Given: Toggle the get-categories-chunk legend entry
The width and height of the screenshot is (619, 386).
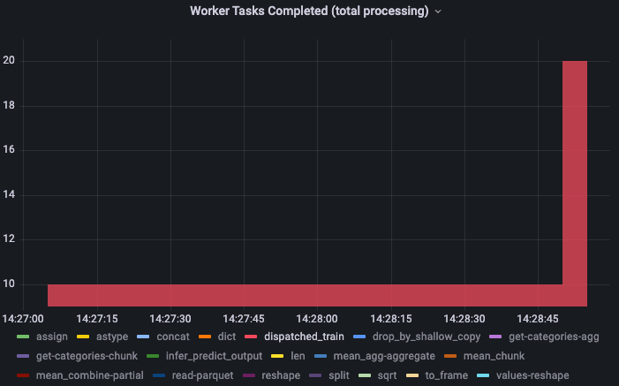Looking at the screenshot, I should [x=87, y=356].
